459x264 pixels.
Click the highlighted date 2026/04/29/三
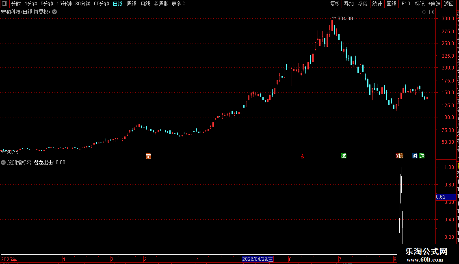click(258, 259)
